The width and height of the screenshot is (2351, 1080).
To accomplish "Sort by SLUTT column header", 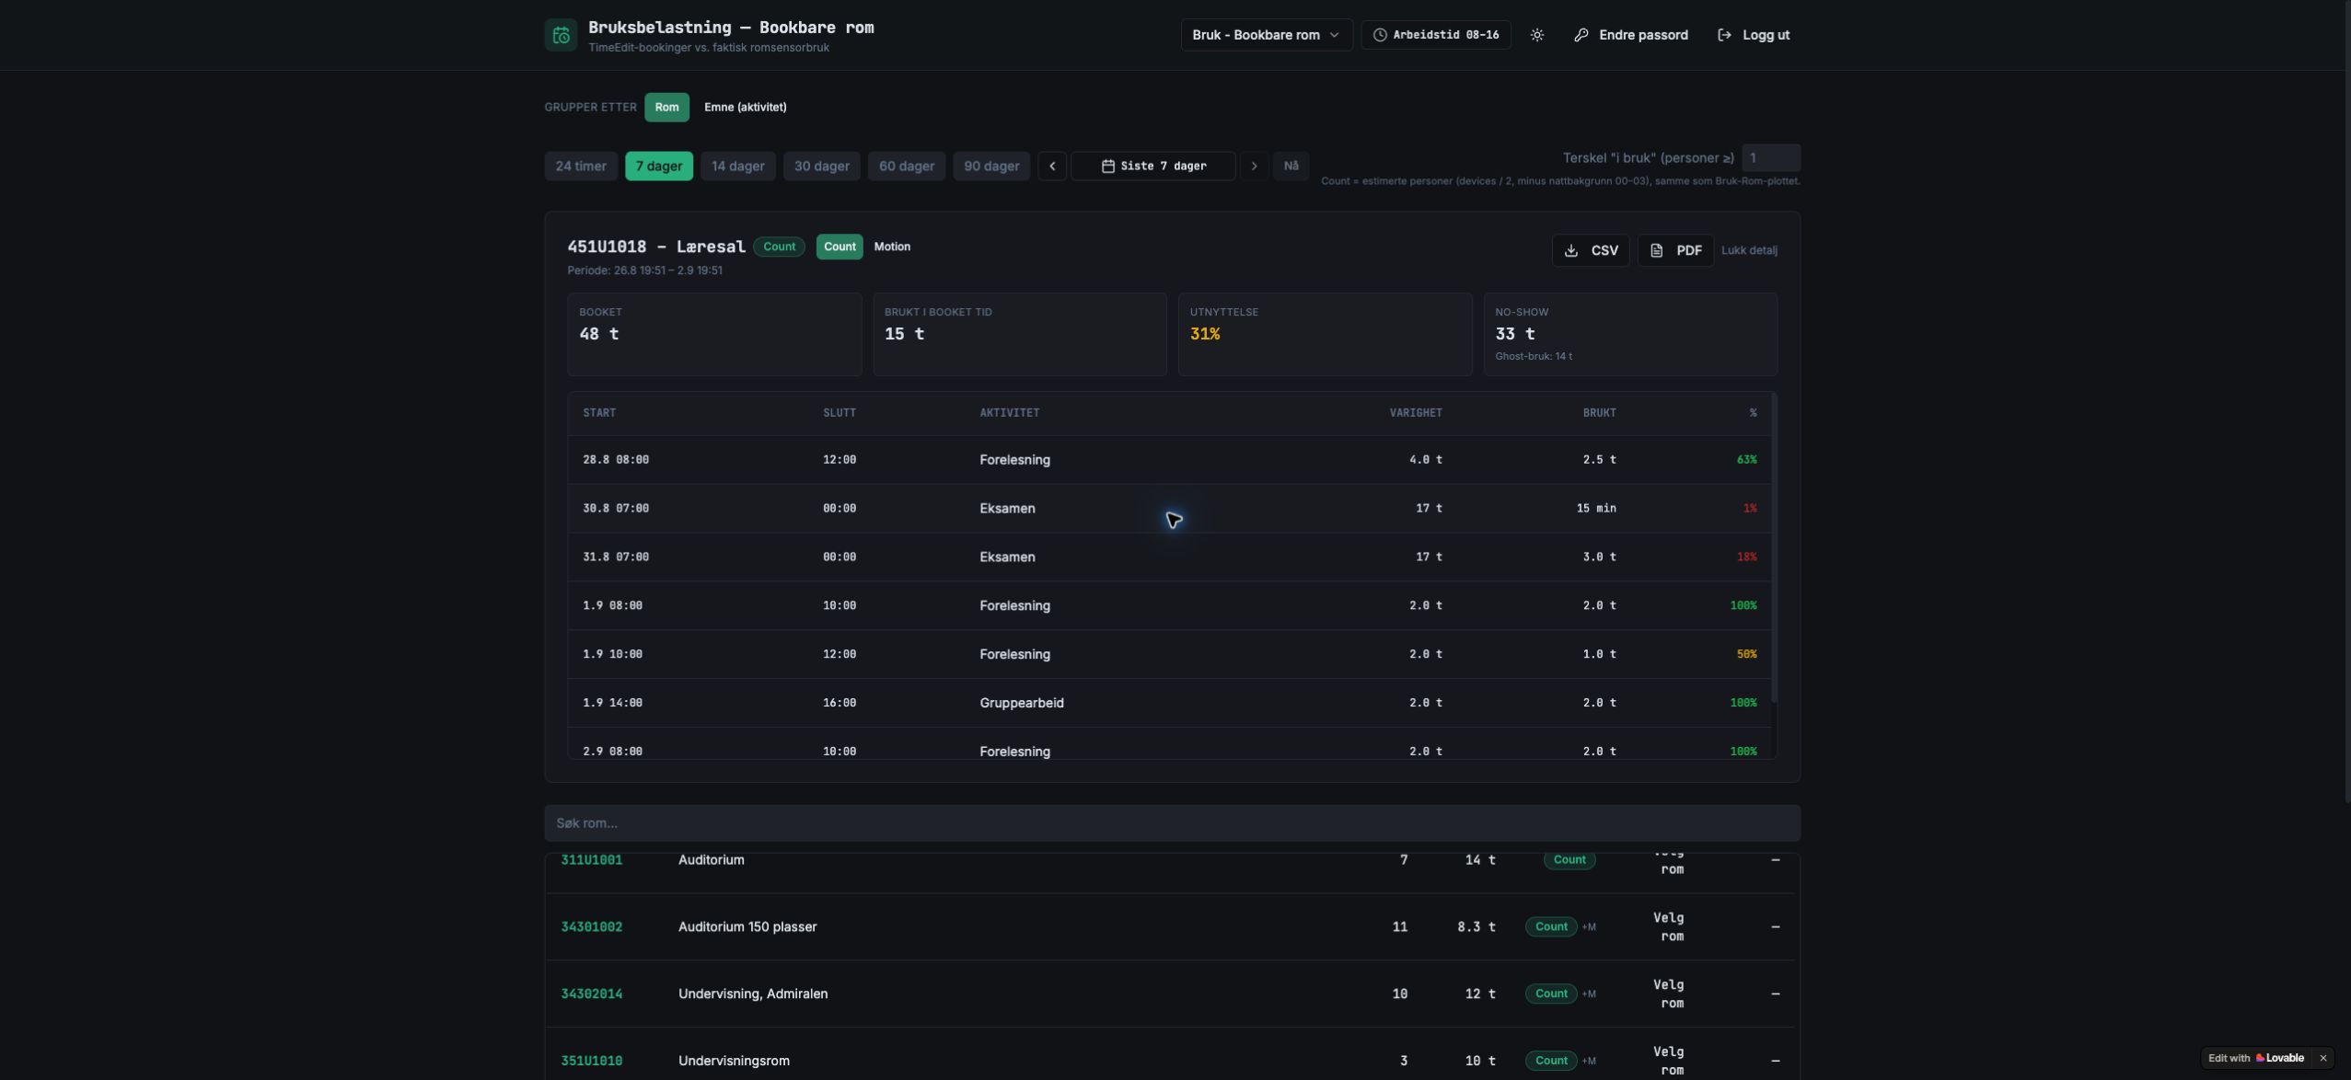I will [x=839, y=413].
